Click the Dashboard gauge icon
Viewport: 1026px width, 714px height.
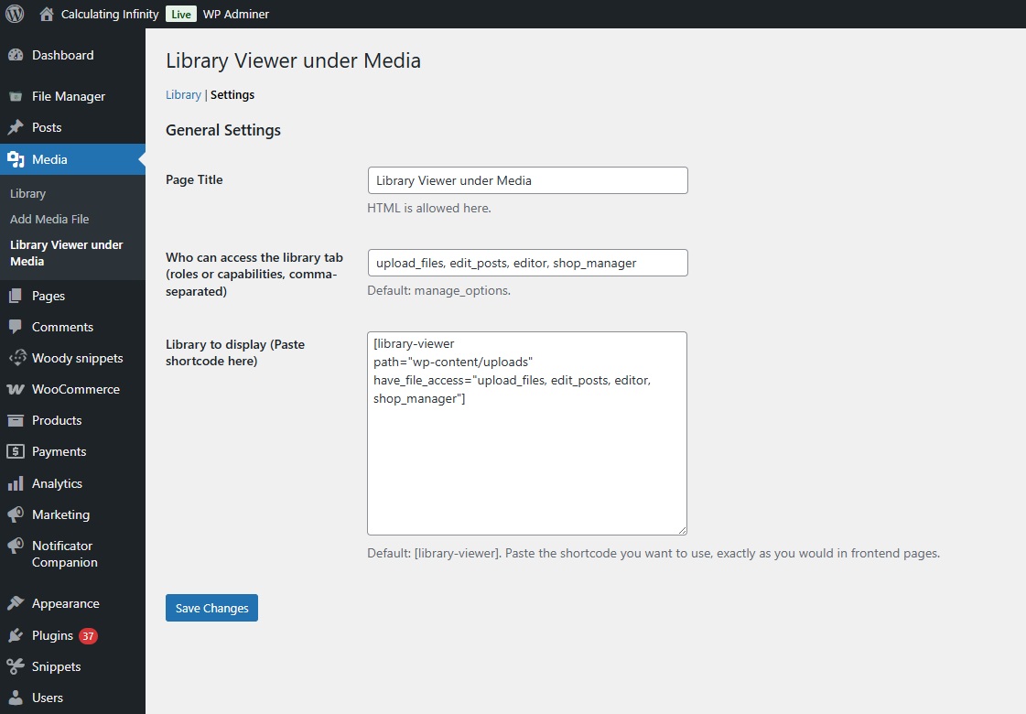(16, 56)
